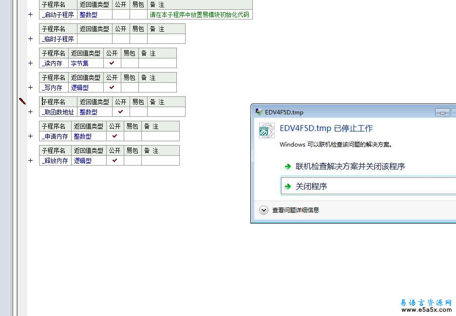Expand the _启动子程序 subroutine with plus sign
456x316 pixels.
[x=31, y=15]
